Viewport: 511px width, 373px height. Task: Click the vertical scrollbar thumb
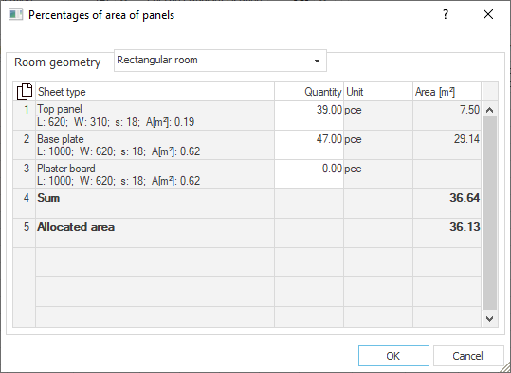point(489,213)
